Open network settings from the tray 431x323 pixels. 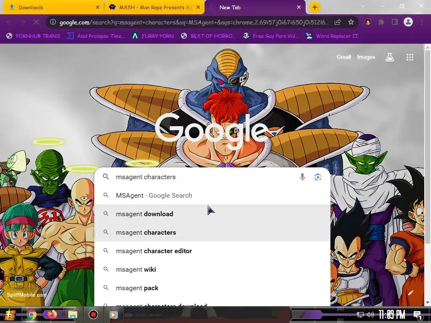coord(360,315)
